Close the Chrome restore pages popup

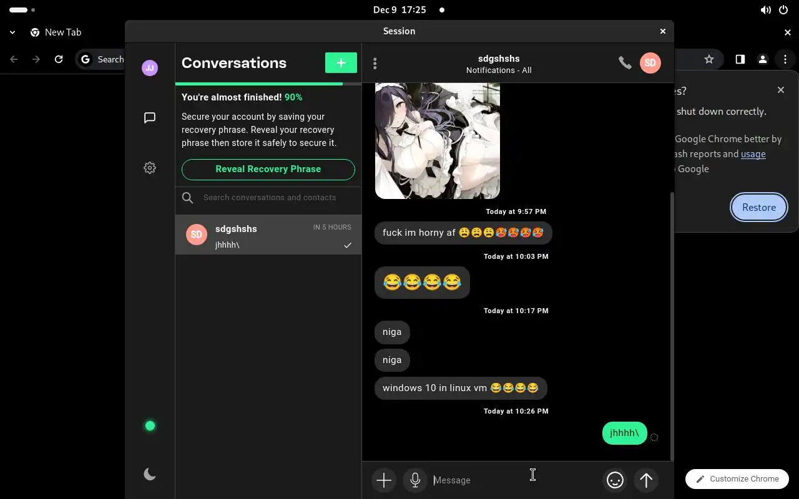coord(781,90)
